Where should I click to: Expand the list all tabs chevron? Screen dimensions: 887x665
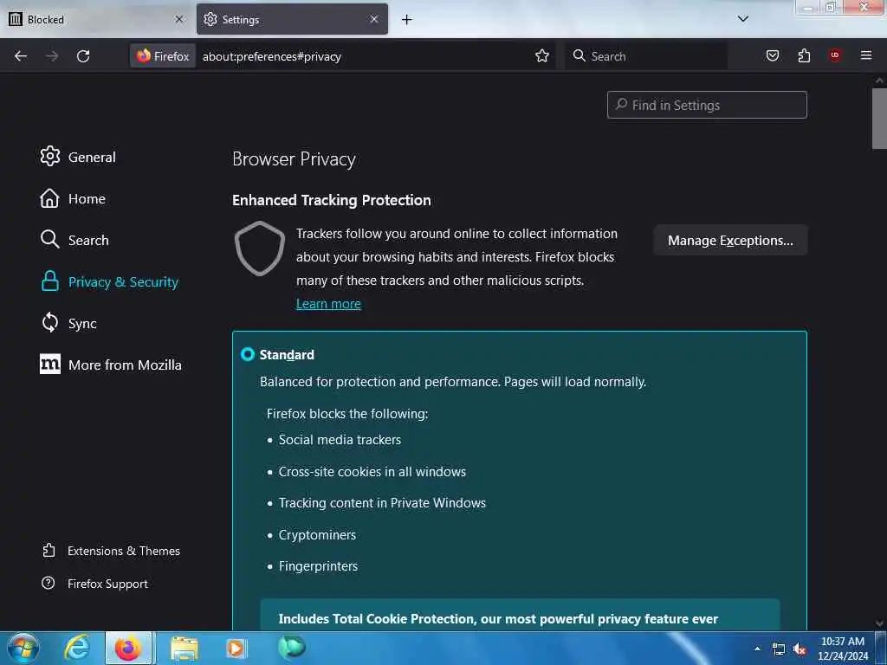[x=743, y=19]
